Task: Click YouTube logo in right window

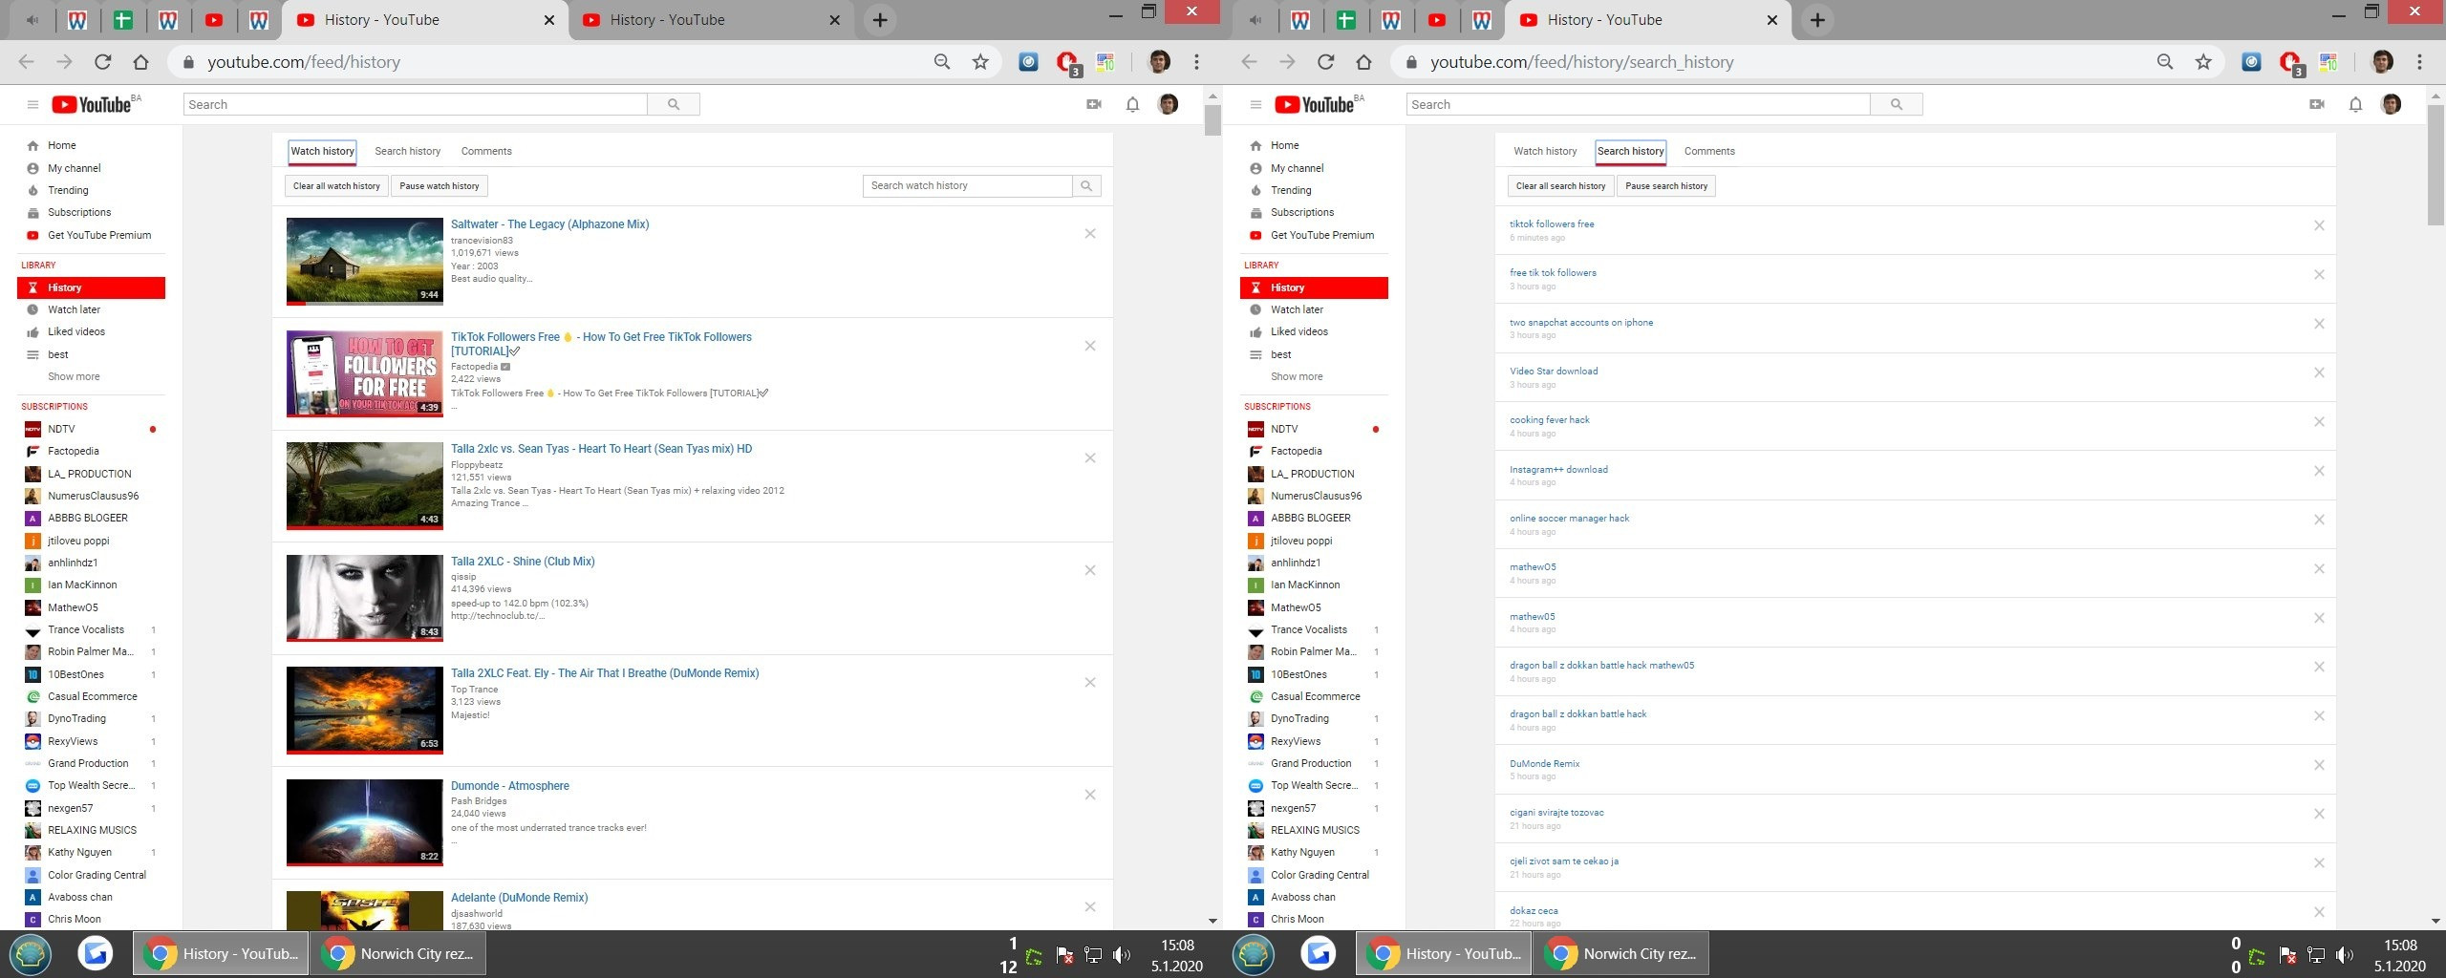Action: (x=1314, y=104)
